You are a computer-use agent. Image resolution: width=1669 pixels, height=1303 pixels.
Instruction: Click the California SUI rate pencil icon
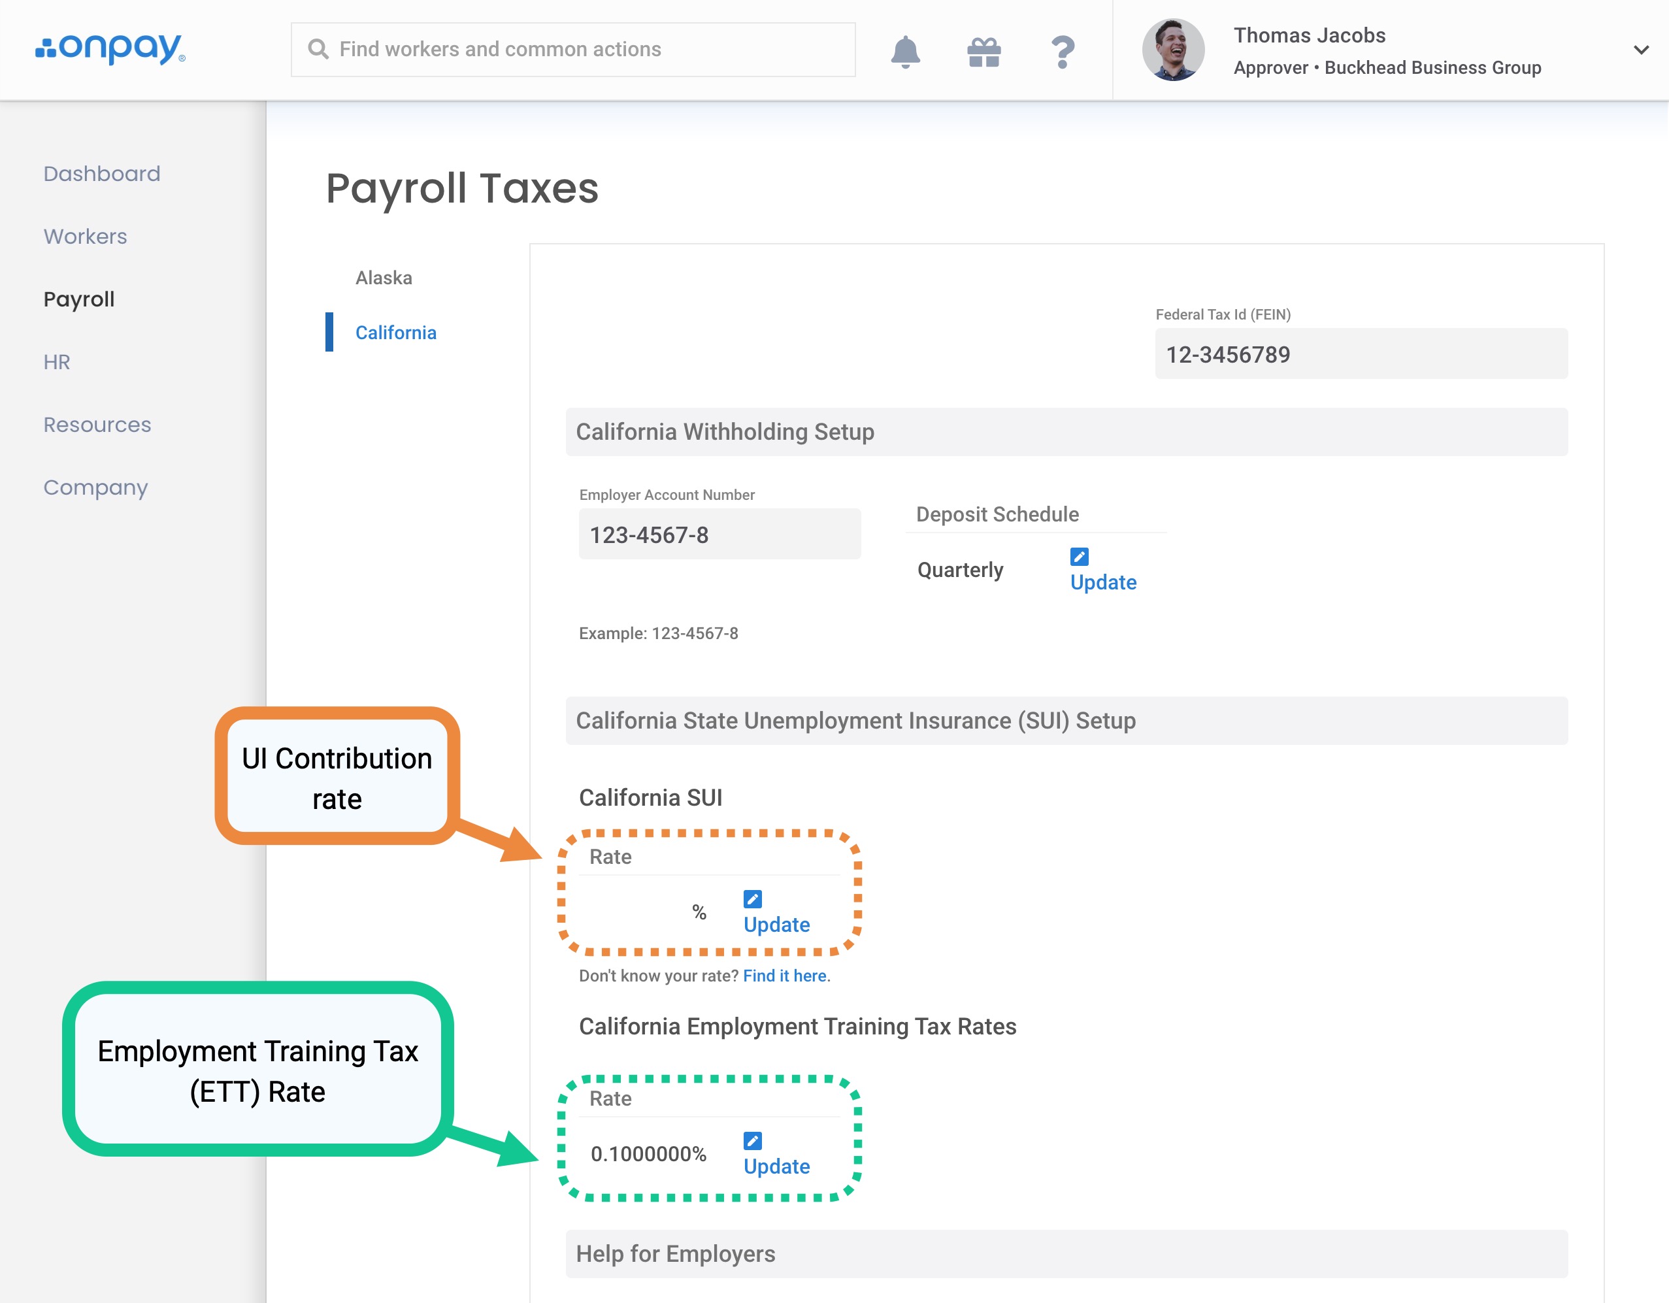752,899
